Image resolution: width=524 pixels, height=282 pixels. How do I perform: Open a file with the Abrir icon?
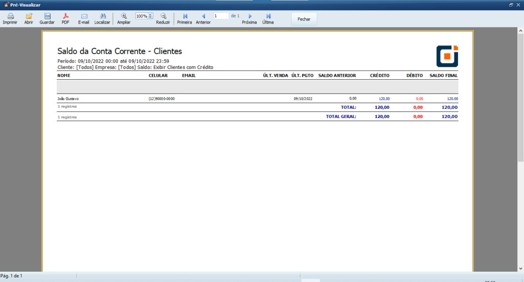click(29, 16)
